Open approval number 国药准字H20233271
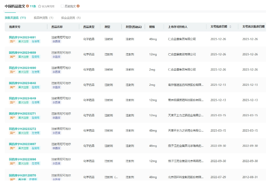The height and width of the screenshot is (186, 267). [22, 114]
